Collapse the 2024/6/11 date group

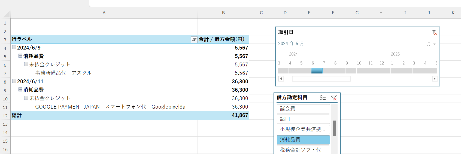pyautogui.click(x=14, y=81)
